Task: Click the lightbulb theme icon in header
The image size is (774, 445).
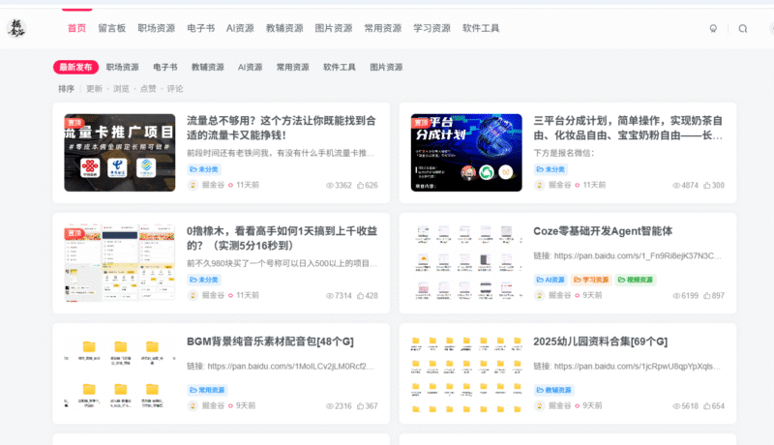Action: 713,29
